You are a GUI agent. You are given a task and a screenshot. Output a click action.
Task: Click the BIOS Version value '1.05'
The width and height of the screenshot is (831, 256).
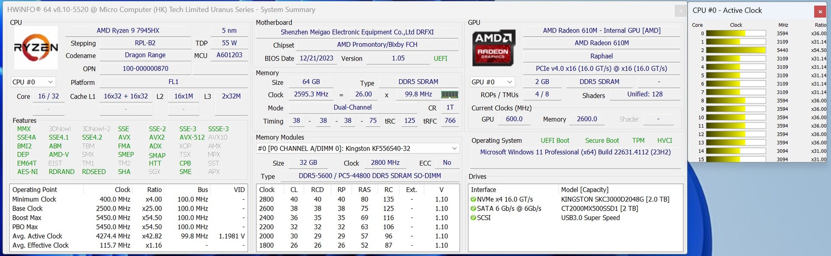(398, 58)
